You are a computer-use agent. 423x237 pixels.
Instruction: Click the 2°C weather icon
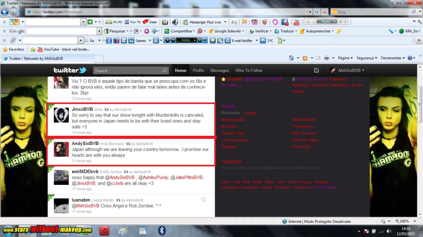click(x=263, y=41)
